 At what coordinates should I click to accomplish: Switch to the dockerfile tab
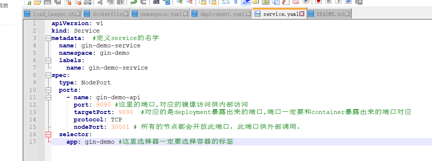[x=106, y=14]
